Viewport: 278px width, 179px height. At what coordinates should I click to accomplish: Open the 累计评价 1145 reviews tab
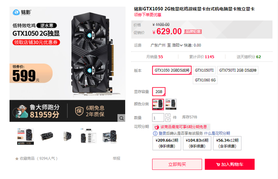pyautogui.click(x=202, y=57)
